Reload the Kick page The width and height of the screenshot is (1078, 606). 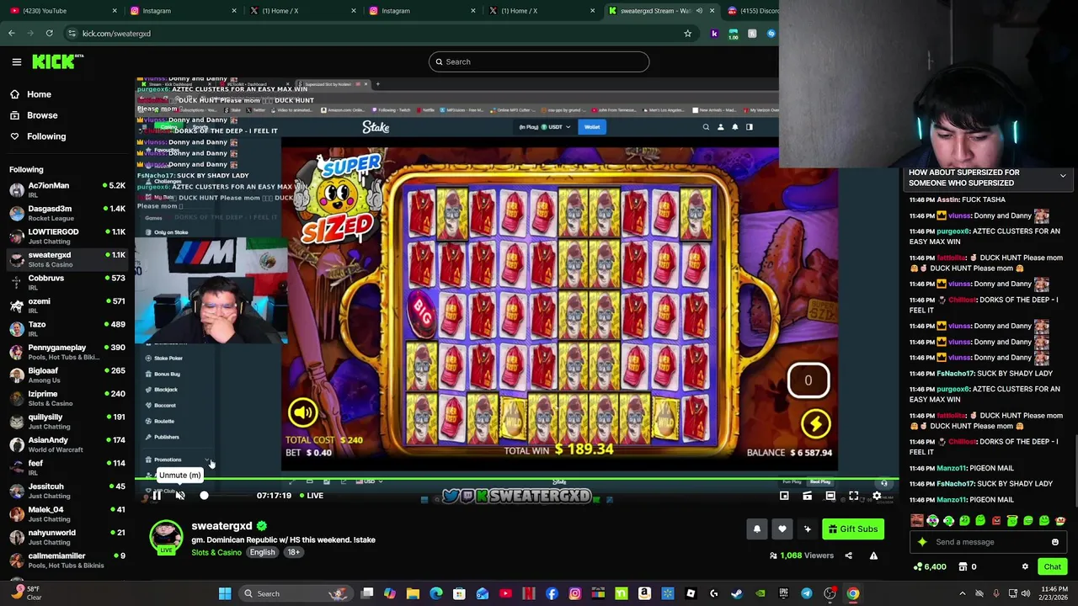click(50, 34)
